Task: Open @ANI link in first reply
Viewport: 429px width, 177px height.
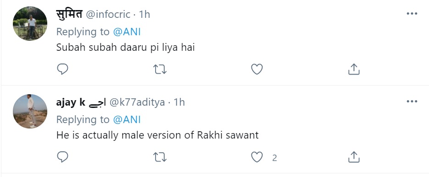Action: (x=127, y=32)
